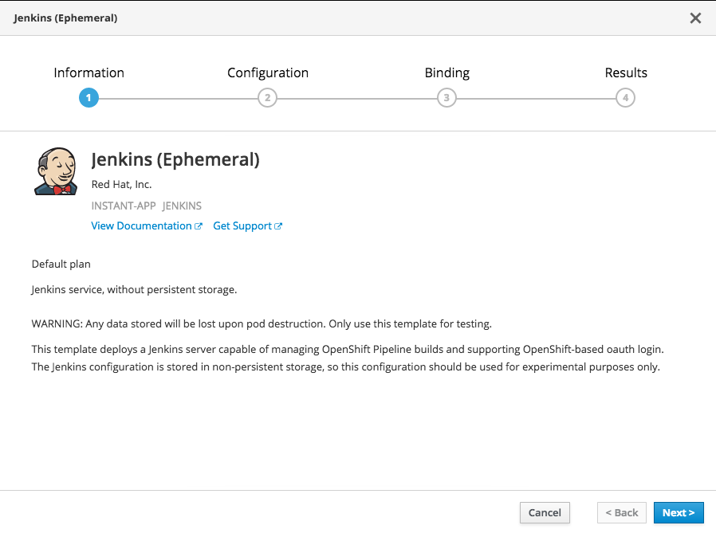
Task: Jump to step 3 Binding circle
Action: click(447, 98)
